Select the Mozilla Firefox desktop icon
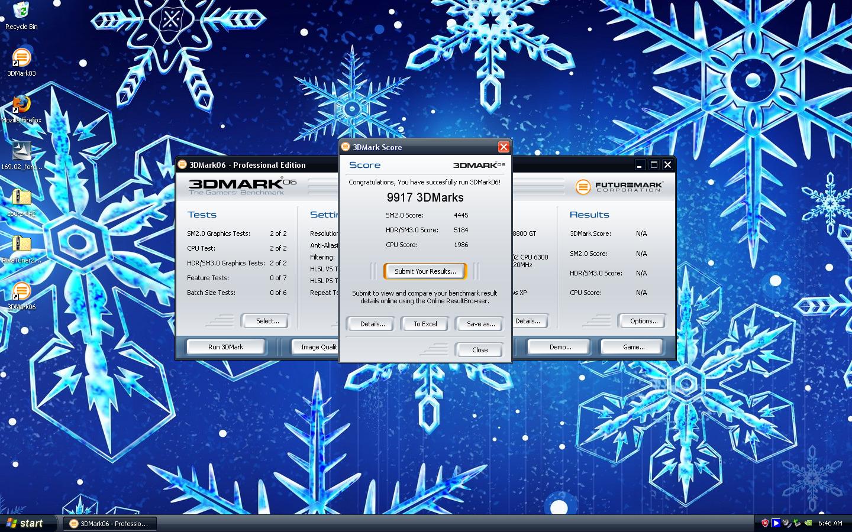The height and width of the screenshot is (532, 852). click(x=21, y=109)
